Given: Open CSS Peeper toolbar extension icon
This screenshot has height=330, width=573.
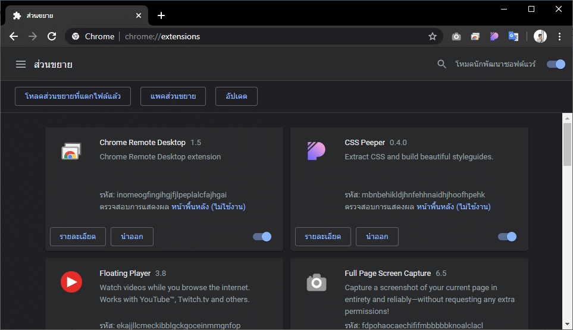Looking at the screenshot, I should pyautogui.click(x=494, y=36).
